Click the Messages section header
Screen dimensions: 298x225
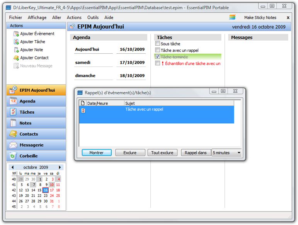click(x=258, y=37)
